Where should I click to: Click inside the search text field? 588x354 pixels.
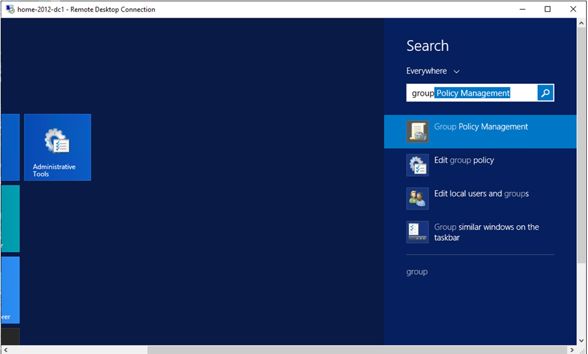(471, 92)
